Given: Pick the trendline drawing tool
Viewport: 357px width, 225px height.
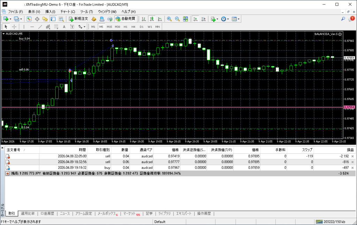Looking at the screenshot, I should tap(40, 26).
